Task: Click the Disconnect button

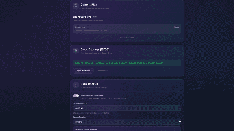Action: coord(103,71)
